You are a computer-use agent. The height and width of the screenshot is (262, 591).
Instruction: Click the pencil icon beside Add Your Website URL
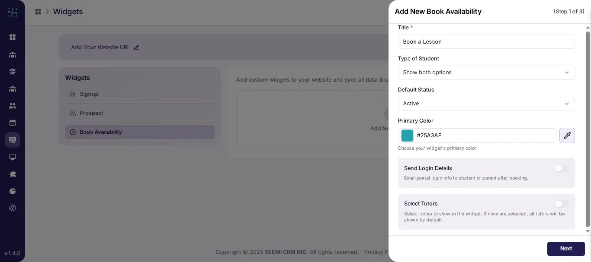click(136, 47)
